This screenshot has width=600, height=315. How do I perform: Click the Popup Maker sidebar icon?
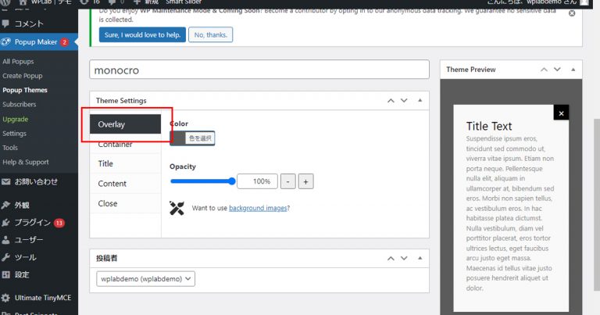pos(6,41)
